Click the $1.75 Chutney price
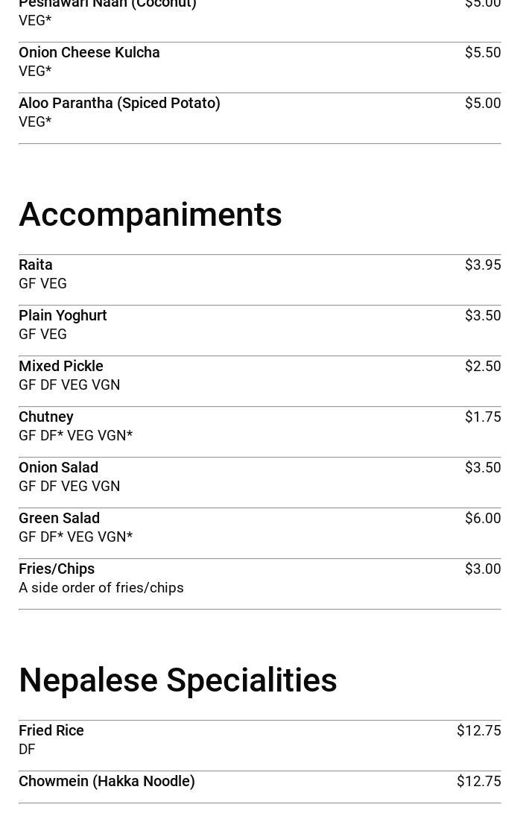Viewport: 529px width, 813px height. [x=483, y=417]
